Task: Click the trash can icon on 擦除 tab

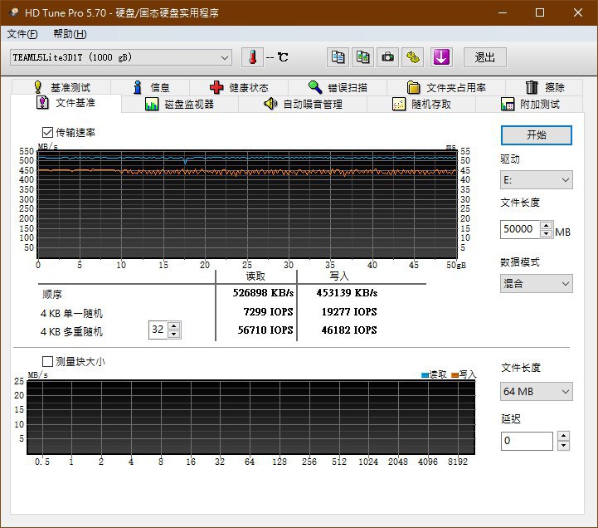Action: (x=532, y=87)
